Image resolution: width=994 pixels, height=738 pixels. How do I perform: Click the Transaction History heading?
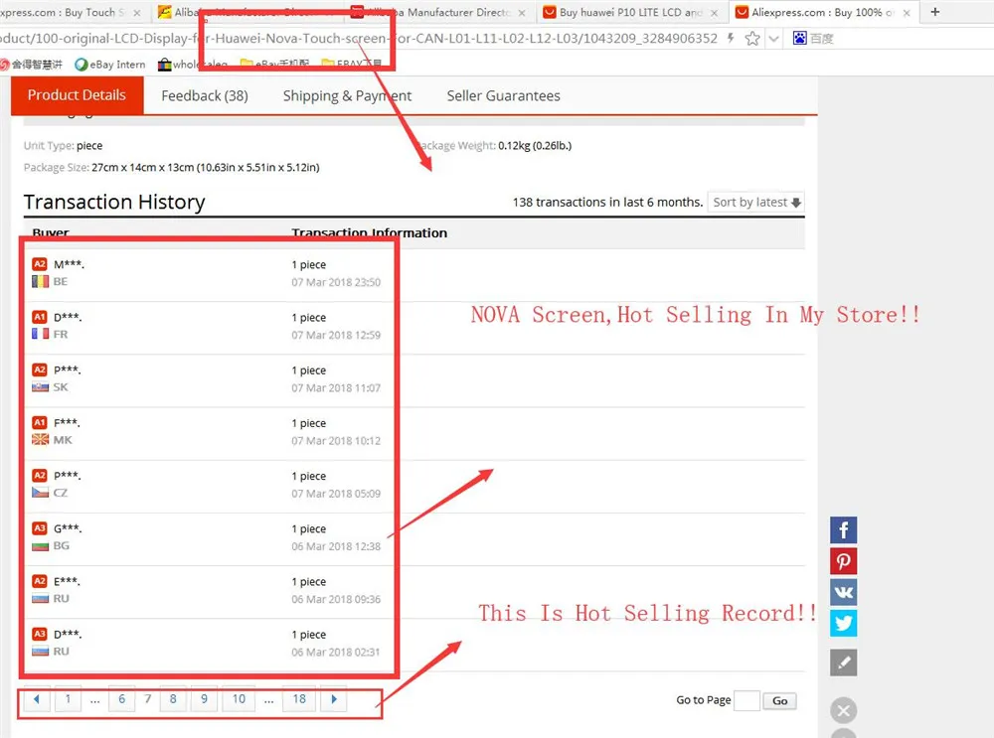click(x=114, y=202)
